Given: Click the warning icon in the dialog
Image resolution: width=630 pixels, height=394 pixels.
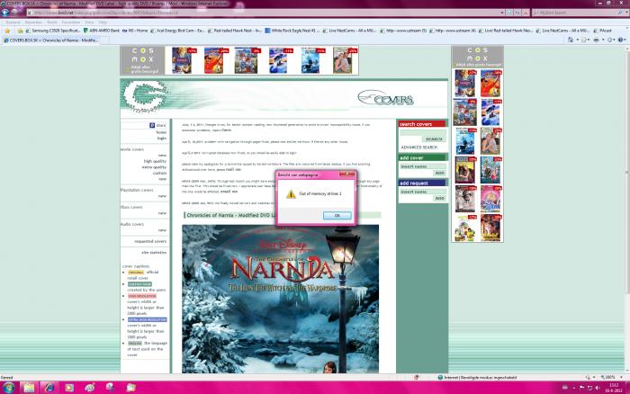Looking at the screenshot, I should [291, 194].
